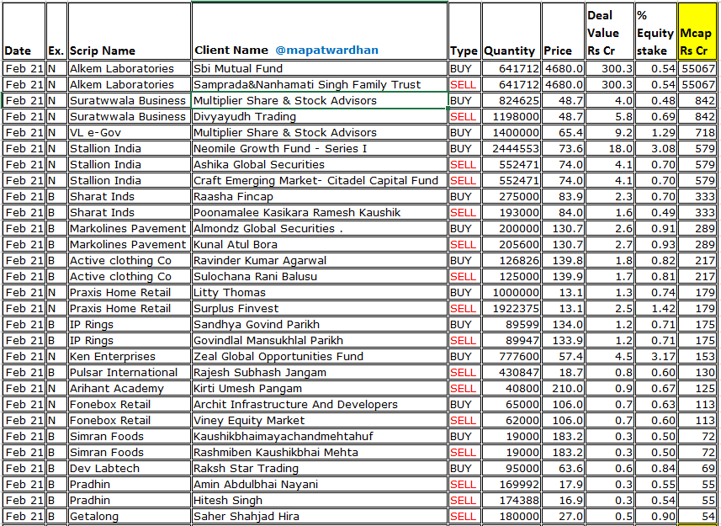Viewport: 721px width, 526px height.
Task: Select the 'Surplus Finvest' cell
Action: tap(320, 309)
